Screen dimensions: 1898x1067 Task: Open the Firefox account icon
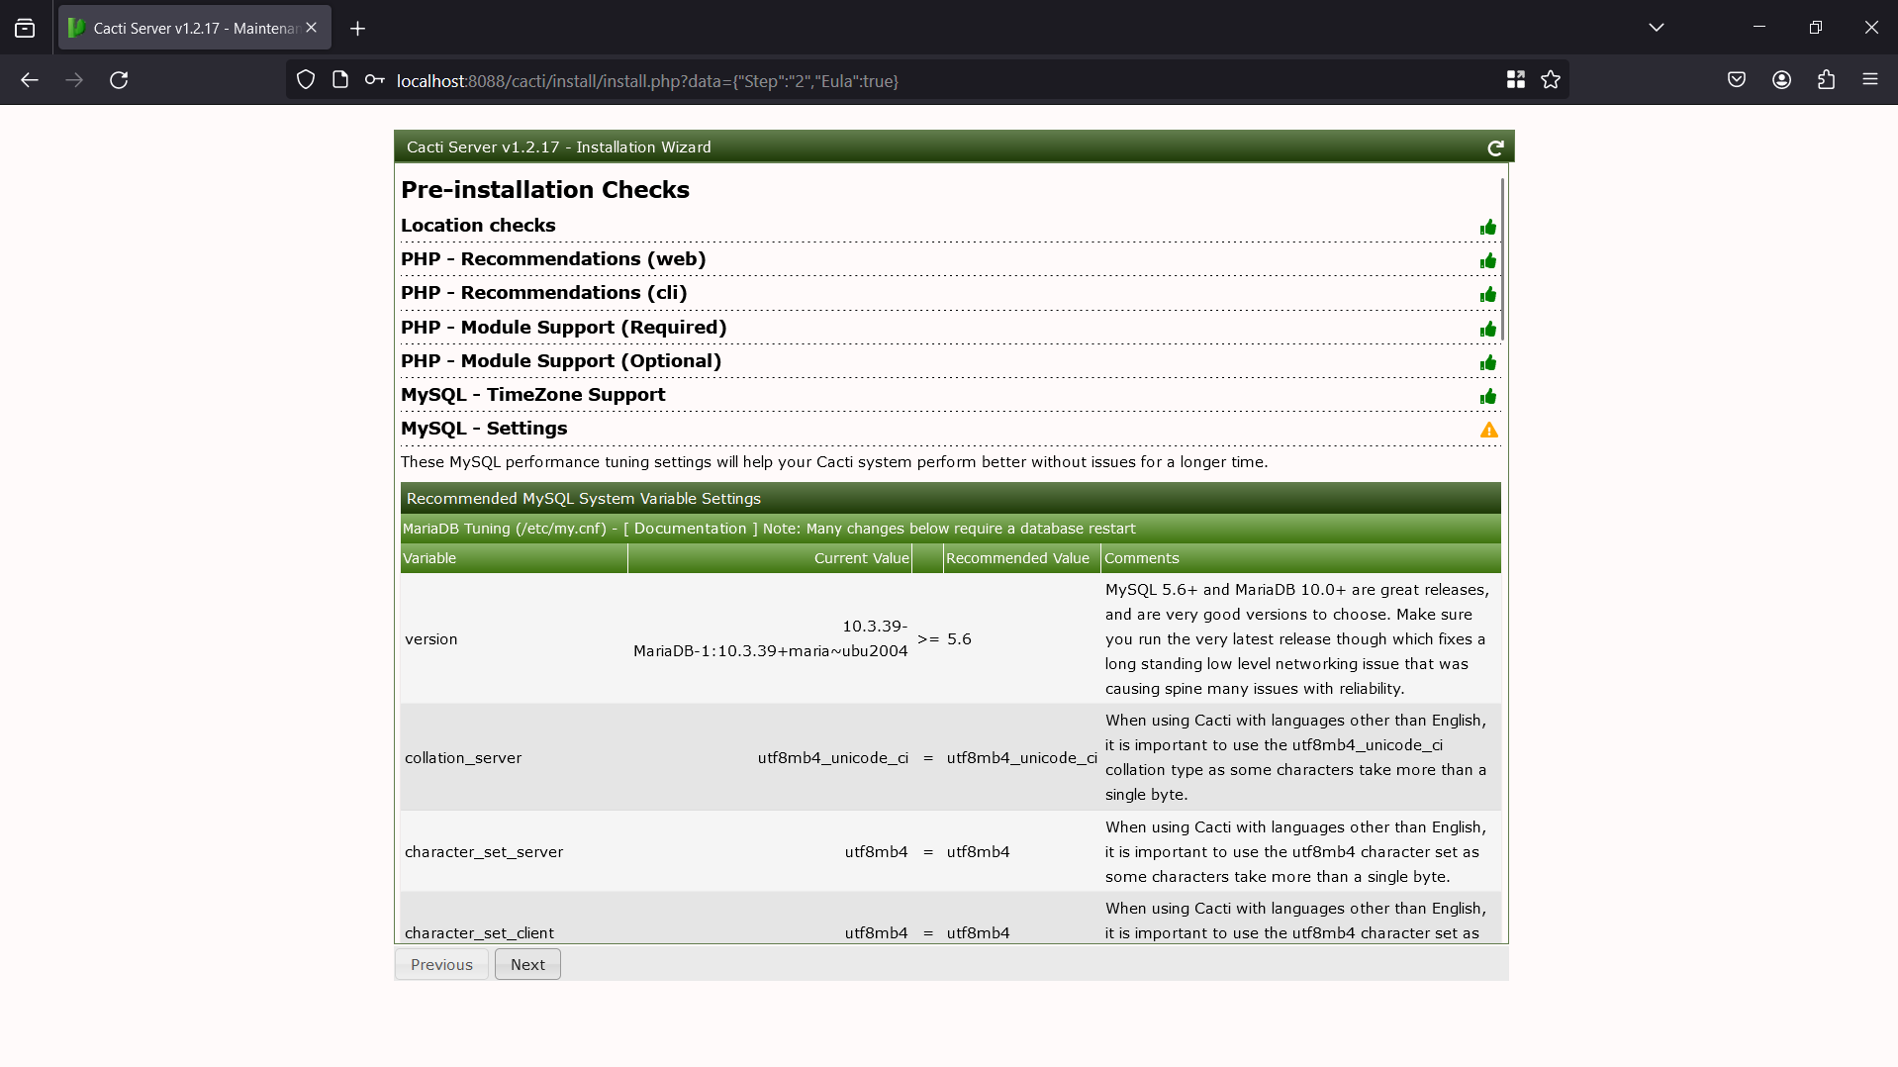pyautogui.click(x=1782, y=80)
